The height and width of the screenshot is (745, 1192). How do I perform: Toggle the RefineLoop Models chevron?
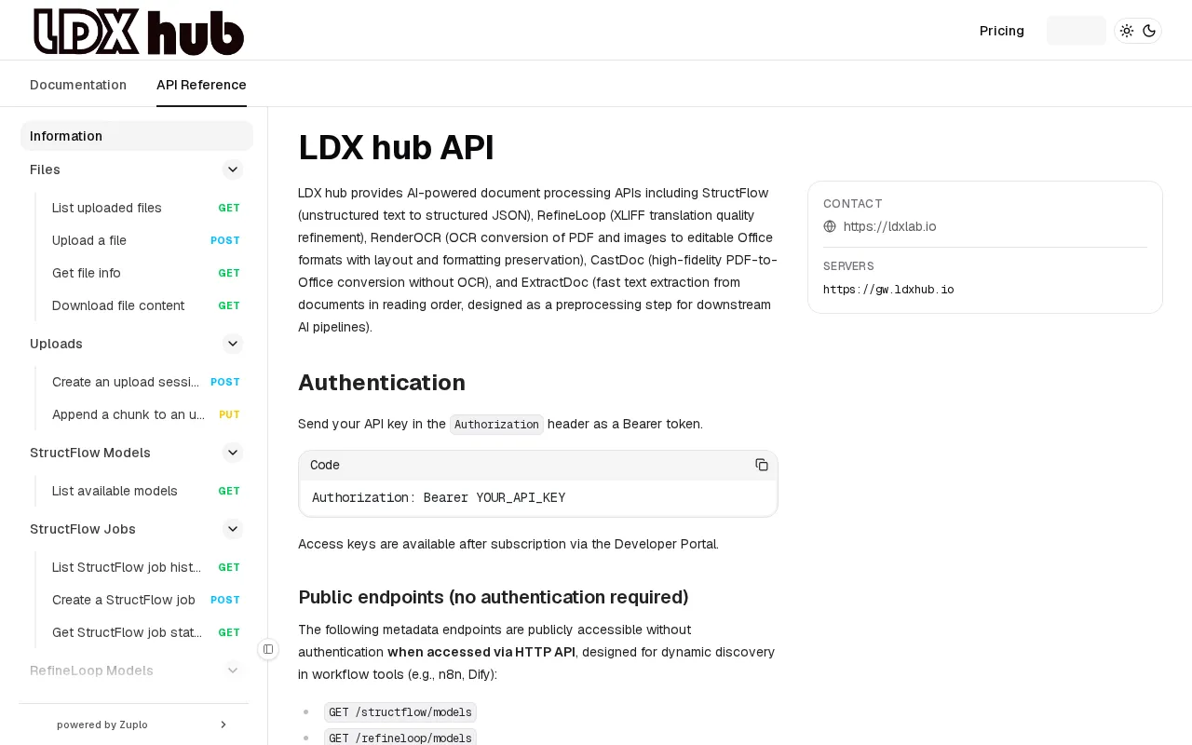click(x=233, y=670)
